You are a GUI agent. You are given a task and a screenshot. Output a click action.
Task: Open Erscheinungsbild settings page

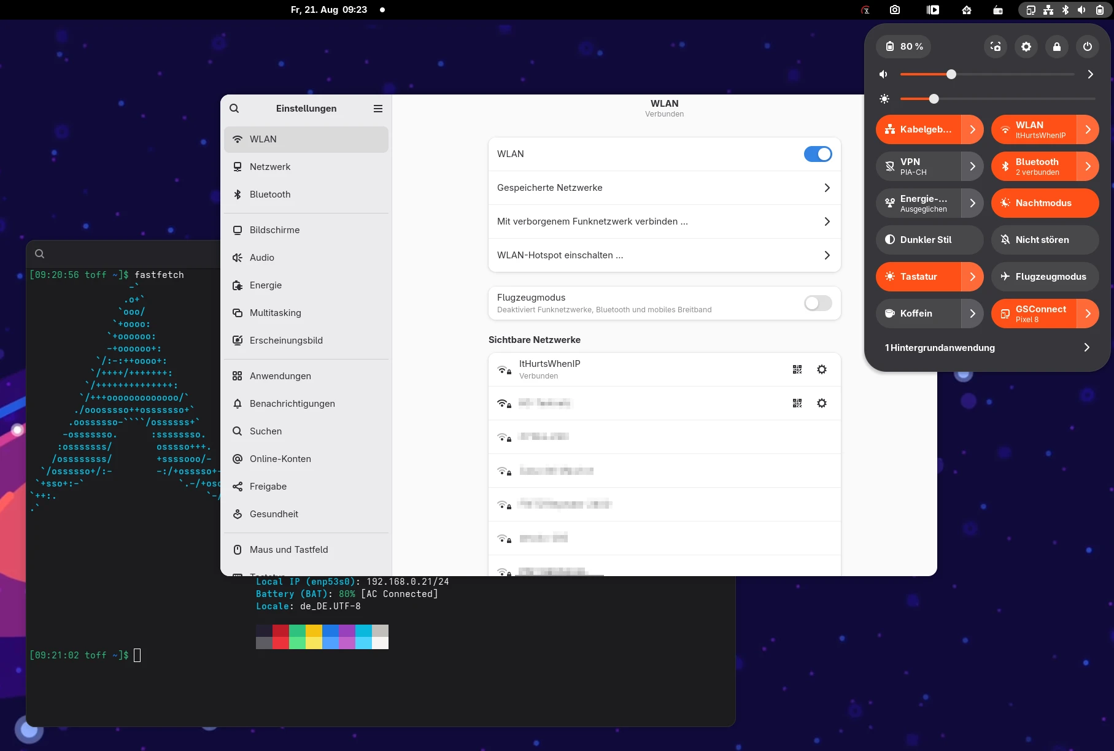pyautogui.click(x=306, y=341)
